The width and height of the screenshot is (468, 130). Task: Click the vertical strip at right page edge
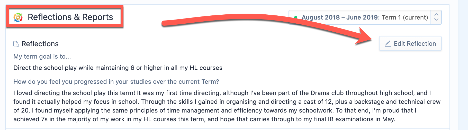(x=463, y=65)
